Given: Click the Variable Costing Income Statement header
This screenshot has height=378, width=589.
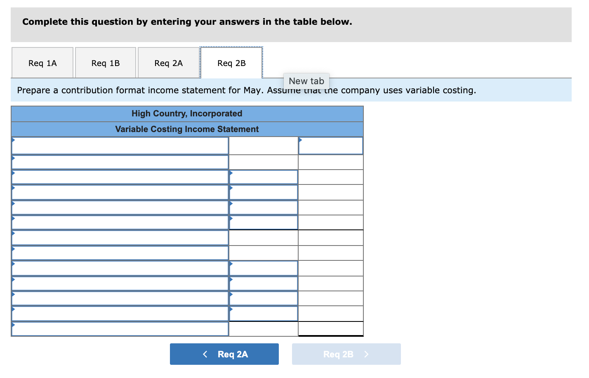Looking at the screenshot, I should pyautogui.click(x=187, y=129).
